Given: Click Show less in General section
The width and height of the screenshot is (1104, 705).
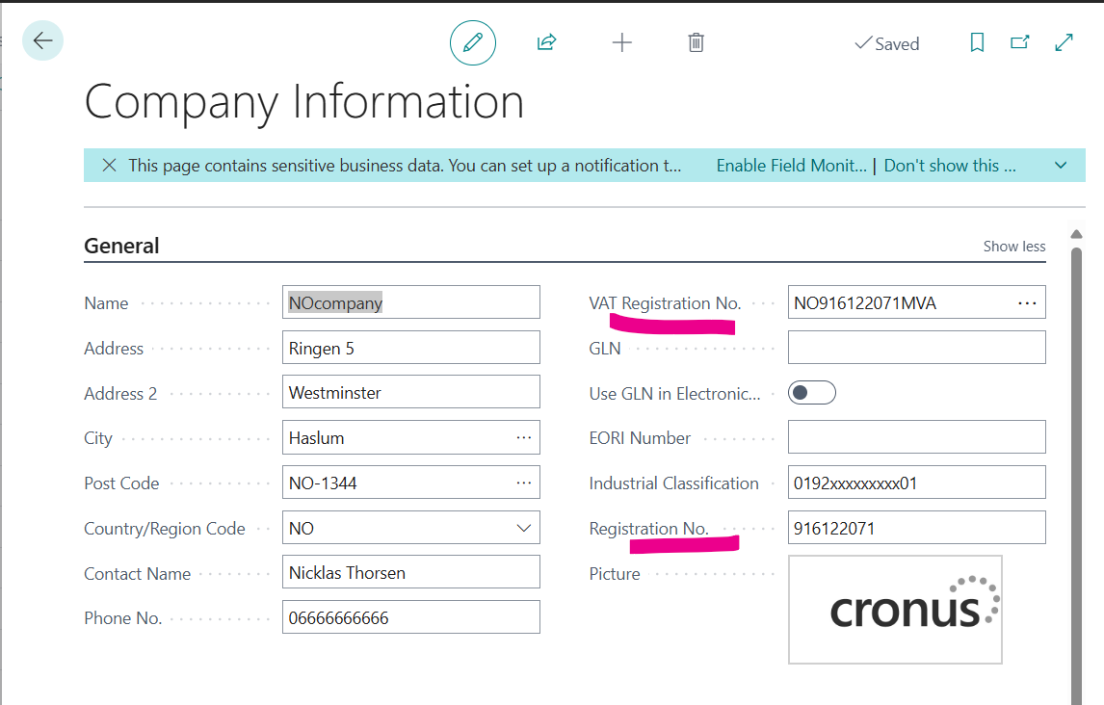Looking at the screenshot, I should [1013, 247].
